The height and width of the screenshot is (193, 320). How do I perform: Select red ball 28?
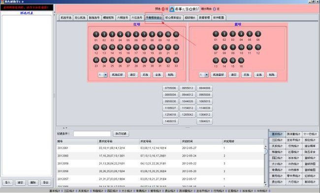point(136,60)
